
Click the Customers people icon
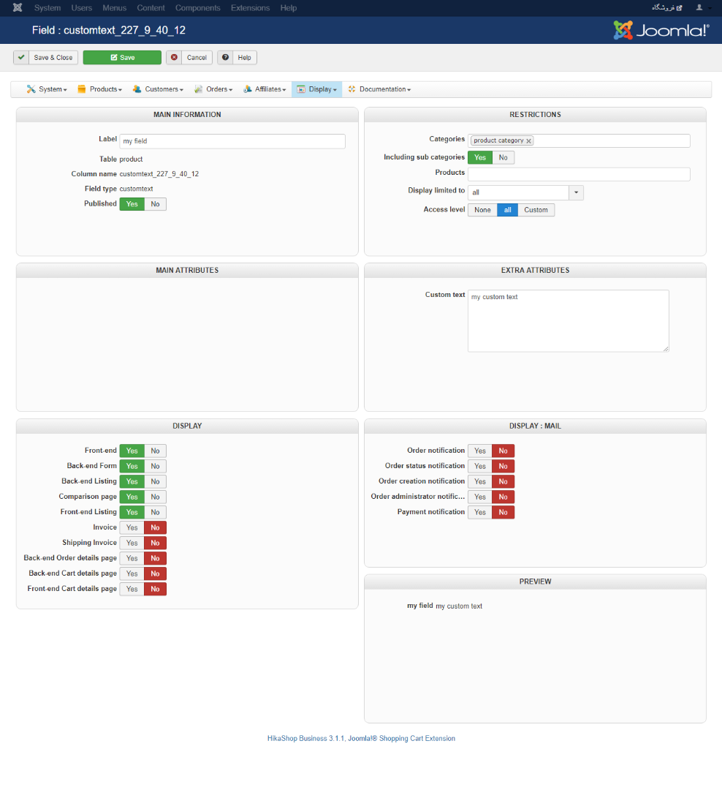coord(137,89)
